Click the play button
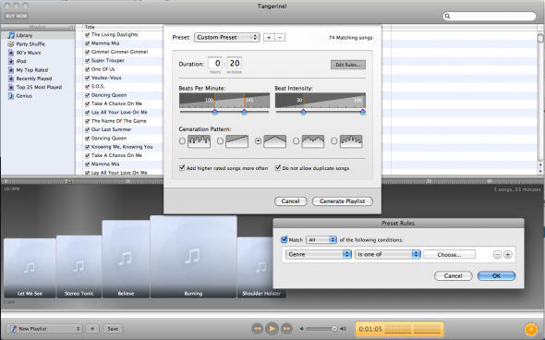545x340 pixels. 272,329
